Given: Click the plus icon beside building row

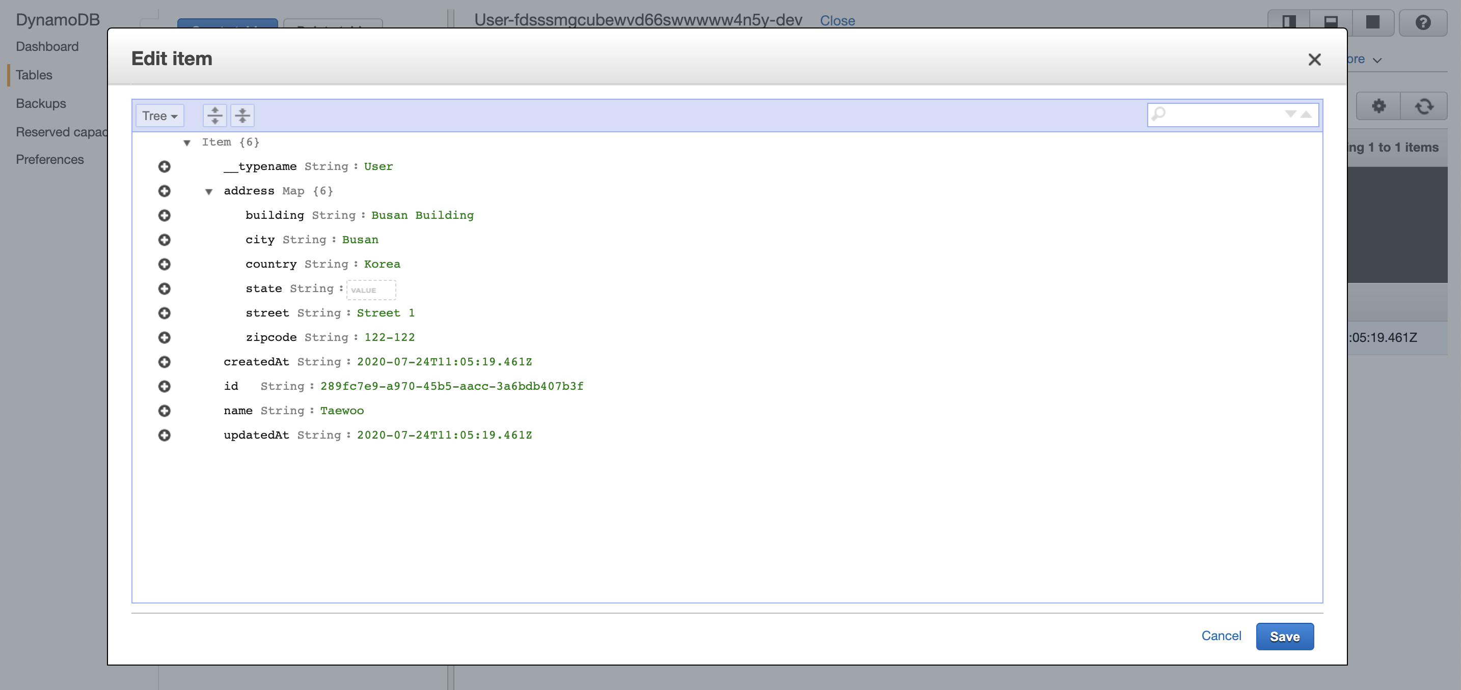Looking at the screenshot, I should click(165, 215).
